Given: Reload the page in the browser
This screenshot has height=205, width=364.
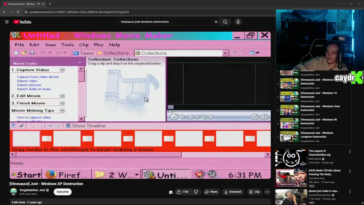Looking at the screenshot, I should coord(18,12).
